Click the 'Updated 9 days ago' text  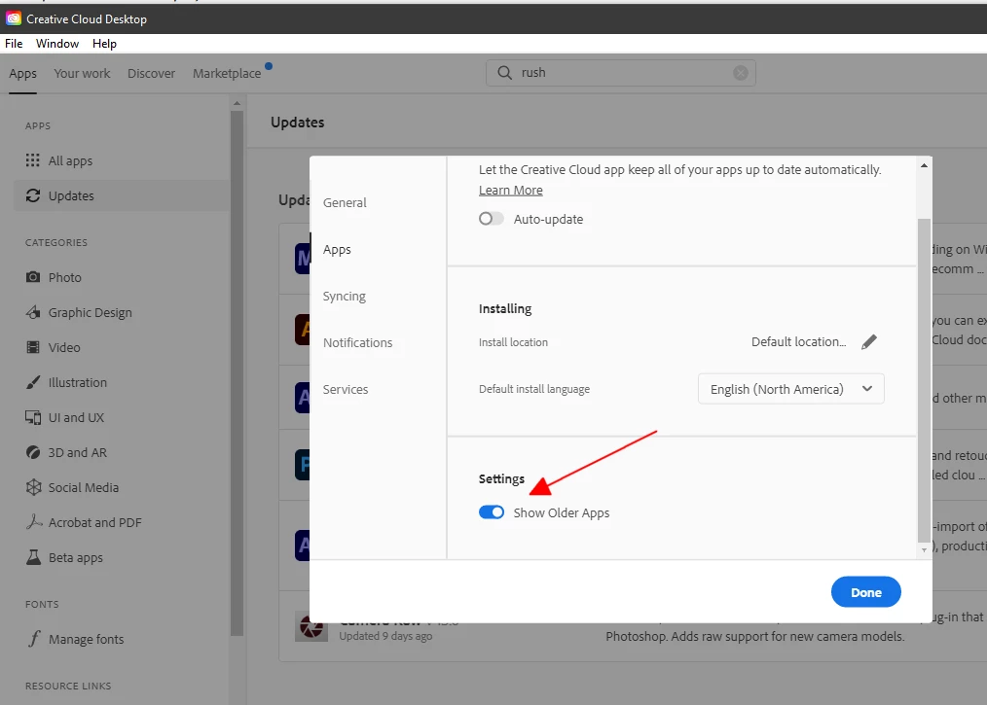click(x=385, y=636)
